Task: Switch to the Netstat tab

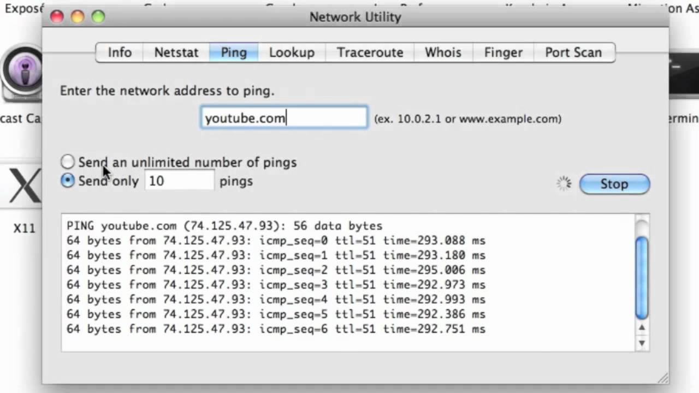Action: (176, 52)
